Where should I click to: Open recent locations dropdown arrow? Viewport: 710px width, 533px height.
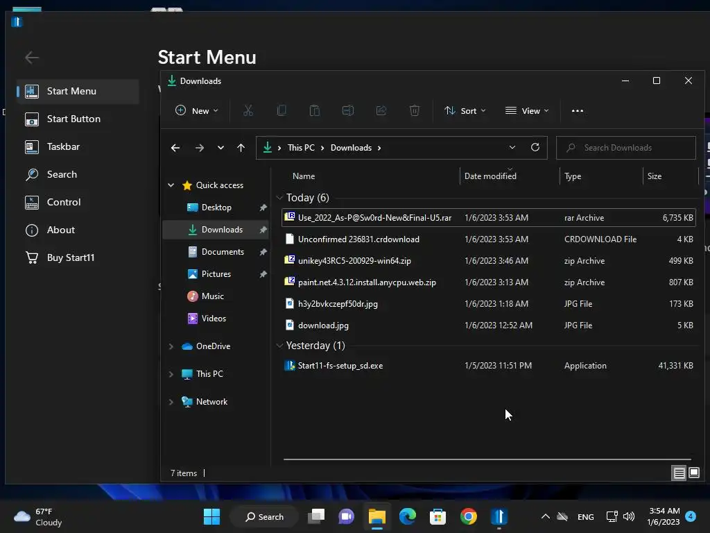coord(220,148)
